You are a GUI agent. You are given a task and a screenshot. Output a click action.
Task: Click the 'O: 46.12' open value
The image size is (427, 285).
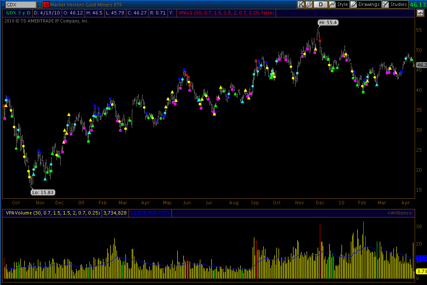point(73,13)
